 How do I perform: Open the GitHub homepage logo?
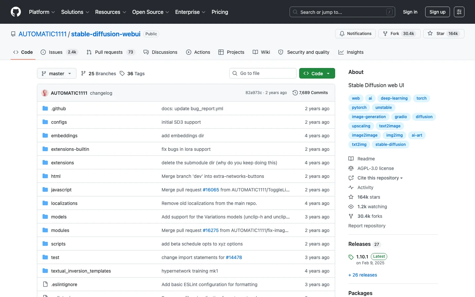(16, 12)
